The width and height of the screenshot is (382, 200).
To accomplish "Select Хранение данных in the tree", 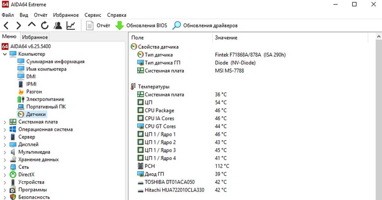I will click(x=39, y=160).
